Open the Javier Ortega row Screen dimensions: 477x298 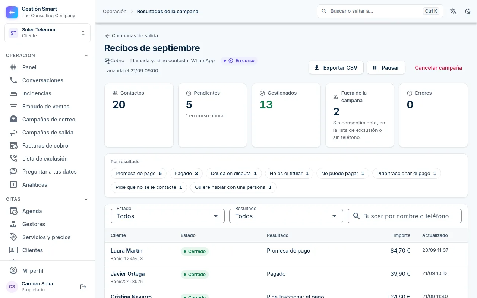point(286,278)
